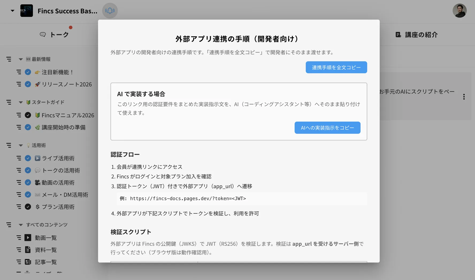Click drag handle next to ライブ活用術

click(19, 158)
